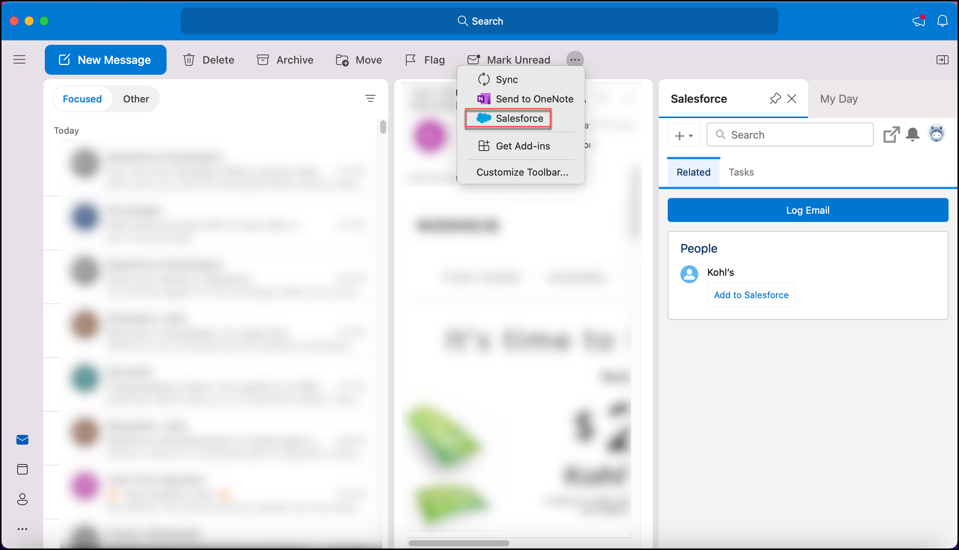Click the message list vertical scrollbar
This screenshot has height=550, width=959.
point(383,127)
